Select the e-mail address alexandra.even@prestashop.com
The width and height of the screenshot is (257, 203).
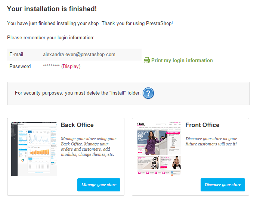pyautogui.click(x=79, y=55)
